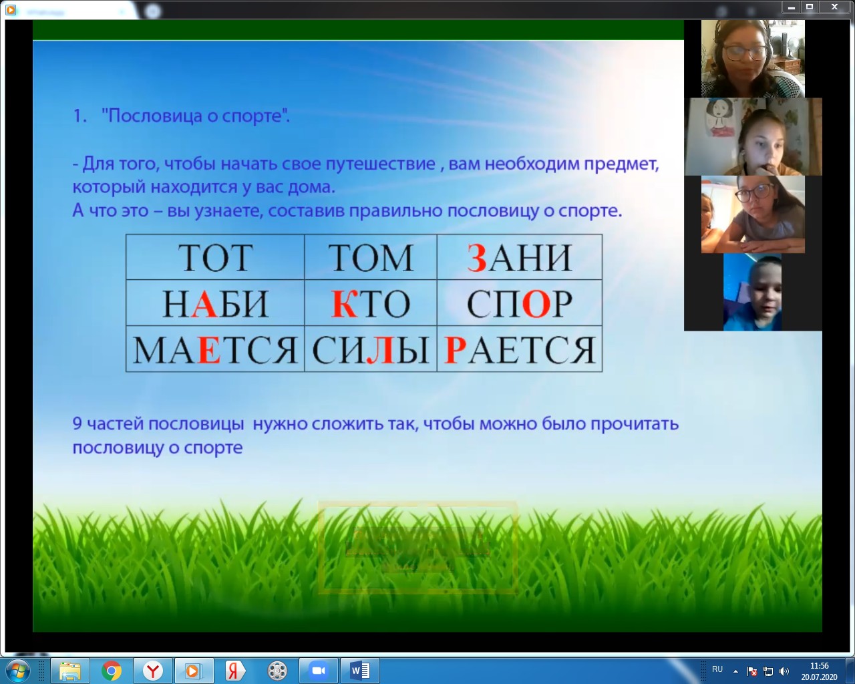The width and height of the screenshot is (855, 684).
Task: Launch Google Chrome from the taskbar
Action: click(112, 671)
